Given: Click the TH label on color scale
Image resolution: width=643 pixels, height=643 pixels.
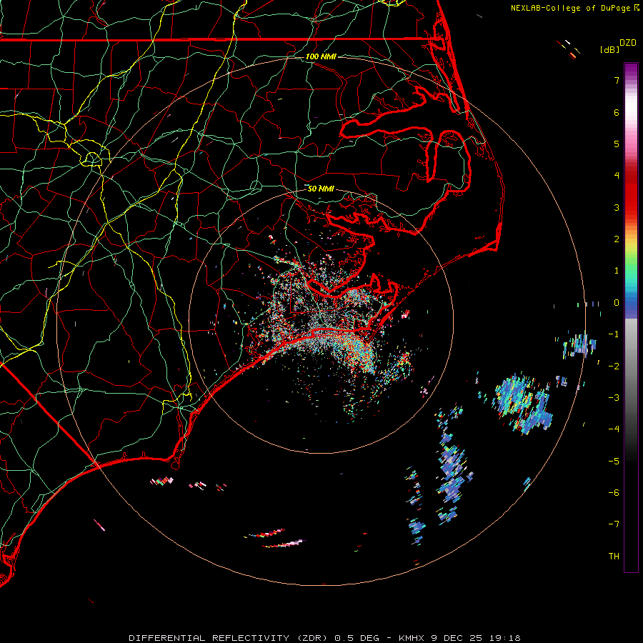Looking at the screenshot, I should tap(614, 556).
